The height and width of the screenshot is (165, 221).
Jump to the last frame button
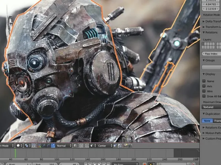coord(109,164)
